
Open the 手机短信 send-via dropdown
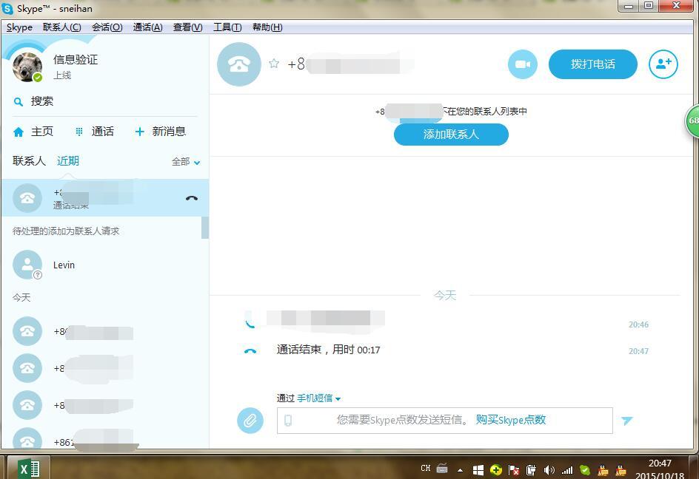pos(318,398)
